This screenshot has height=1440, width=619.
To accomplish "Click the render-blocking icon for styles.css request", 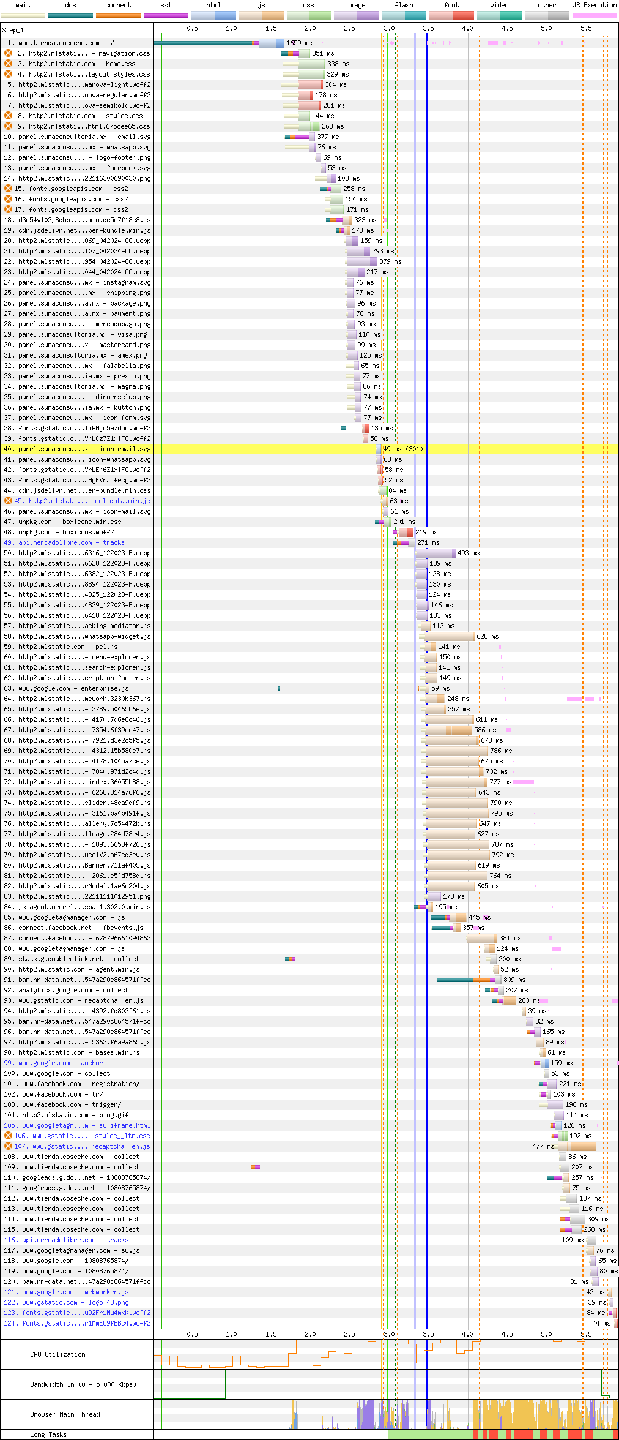I will (x=9, y=116).
